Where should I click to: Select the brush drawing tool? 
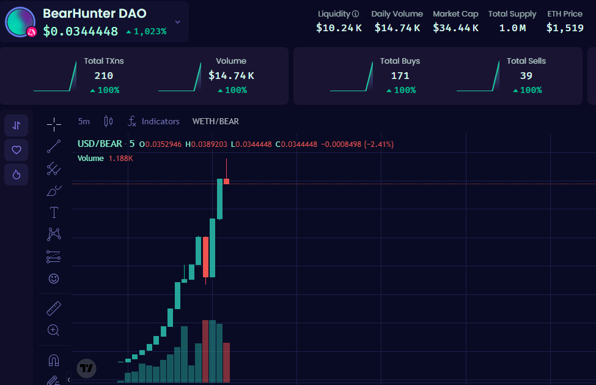pos(54,190)
